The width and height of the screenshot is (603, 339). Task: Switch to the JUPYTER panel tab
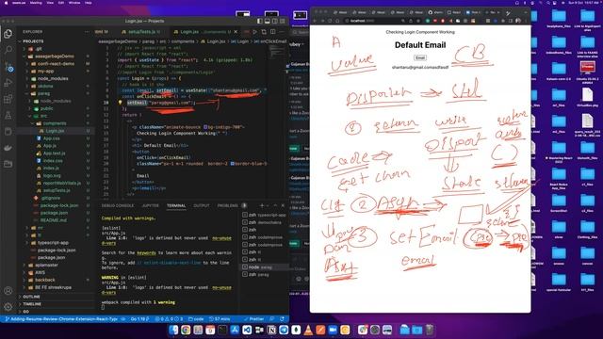[151, 205]
